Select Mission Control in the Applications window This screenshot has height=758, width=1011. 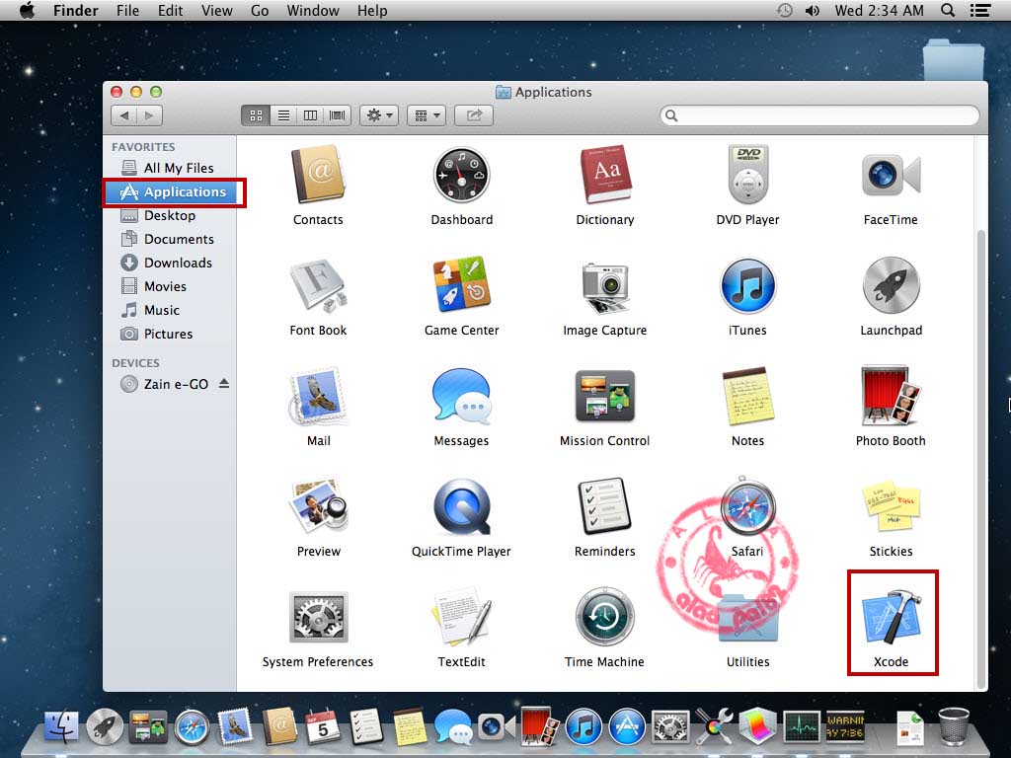[605, 396]
